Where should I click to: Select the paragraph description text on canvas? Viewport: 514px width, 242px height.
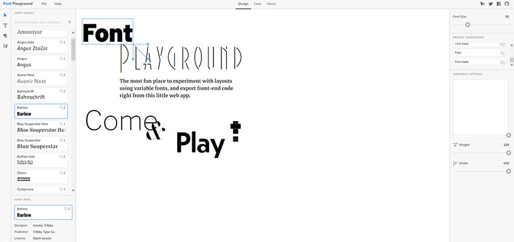(x=177, y=88)
